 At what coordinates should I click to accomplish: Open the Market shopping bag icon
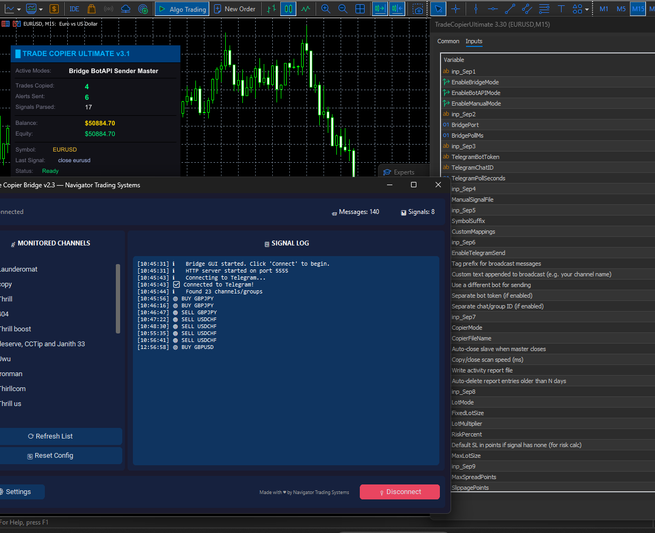91,9
